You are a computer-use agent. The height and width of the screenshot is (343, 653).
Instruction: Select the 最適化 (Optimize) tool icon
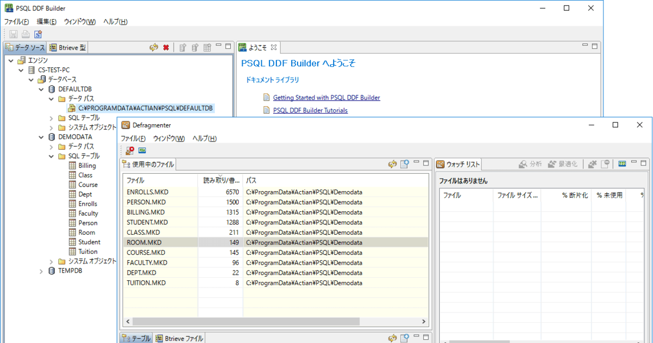tap(560, 162)
